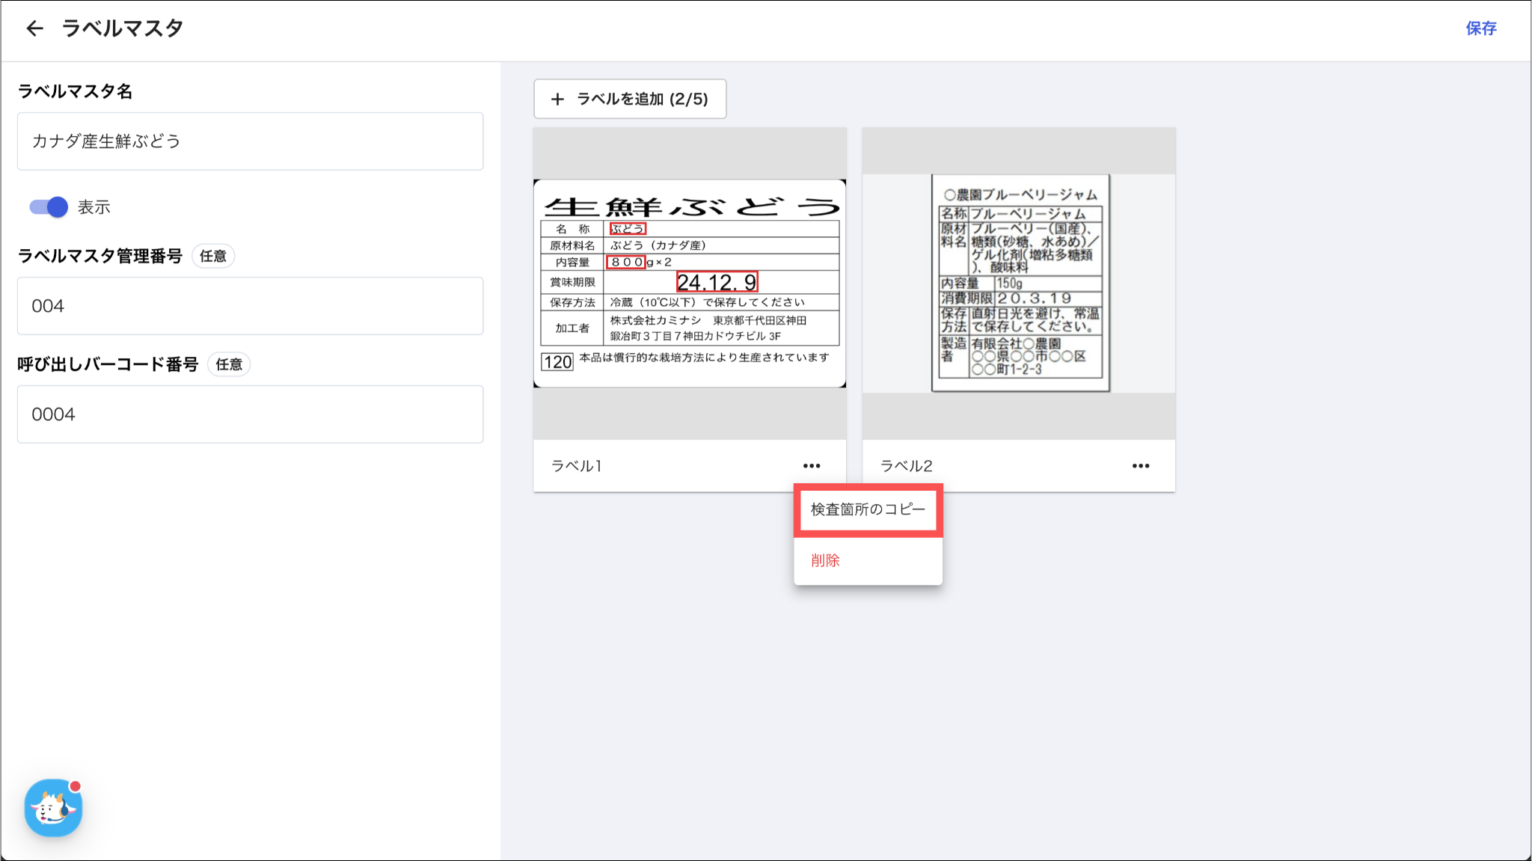1532x861 pixels.
Task: Click the red box on ぶどう name
Action: [627, 229]
